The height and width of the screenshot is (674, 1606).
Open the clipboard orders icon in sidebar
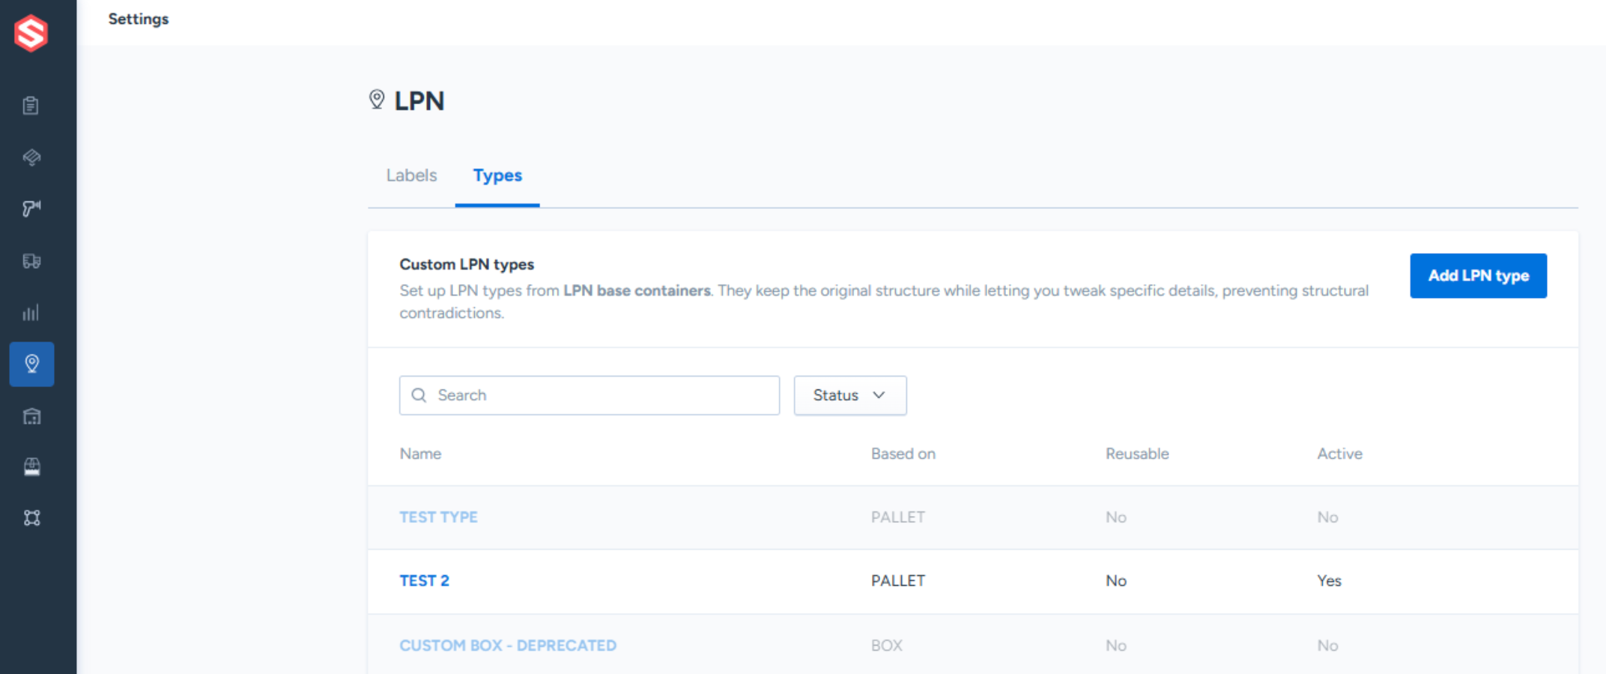[x=31, y=106]
